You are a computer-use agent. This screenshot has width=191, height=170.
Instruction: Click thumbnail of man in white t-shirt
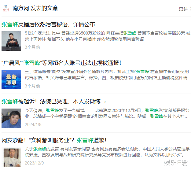tap(12, 157)
